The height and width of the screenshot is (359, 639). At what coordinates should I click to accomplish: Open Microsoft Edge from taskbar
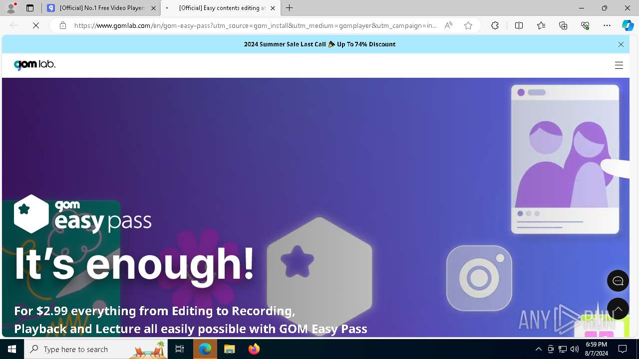205,349
